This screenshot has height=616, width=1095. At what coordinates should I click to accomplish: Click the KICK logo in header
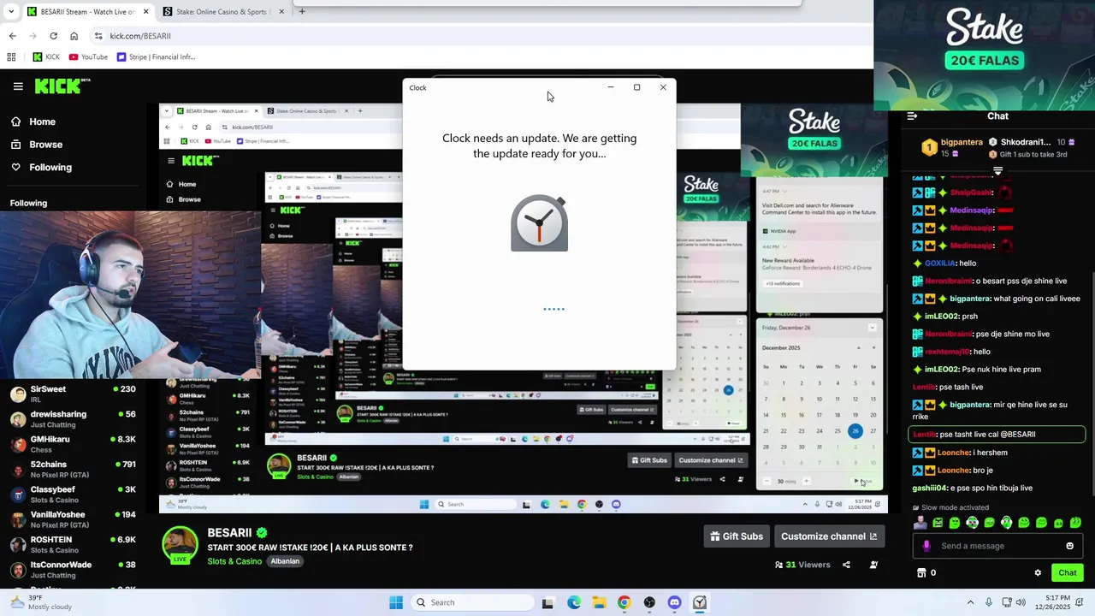pos(62,86)
